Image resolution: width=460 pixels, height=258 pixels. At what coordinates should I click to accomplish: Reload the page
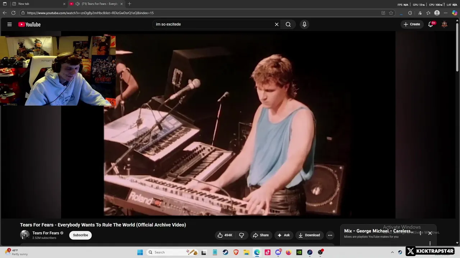(x=13, y=13)
